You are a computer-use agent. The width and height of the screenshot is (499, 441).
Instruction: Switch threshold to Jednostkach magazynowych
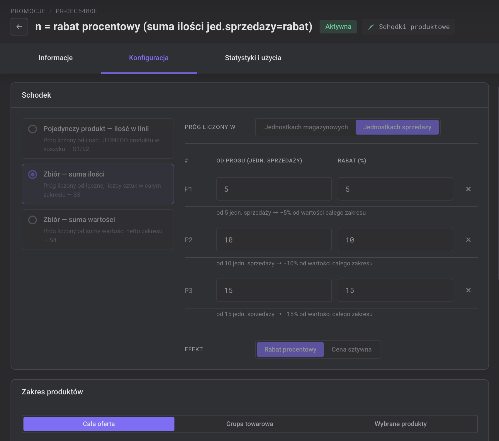[306, 127]
